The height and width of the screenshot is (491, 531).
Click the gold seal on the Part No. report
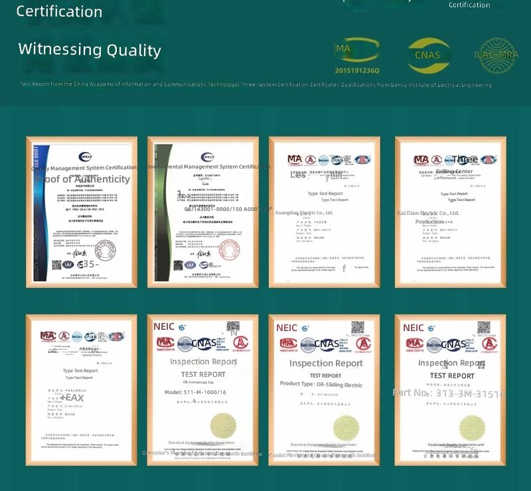(472, 428)
